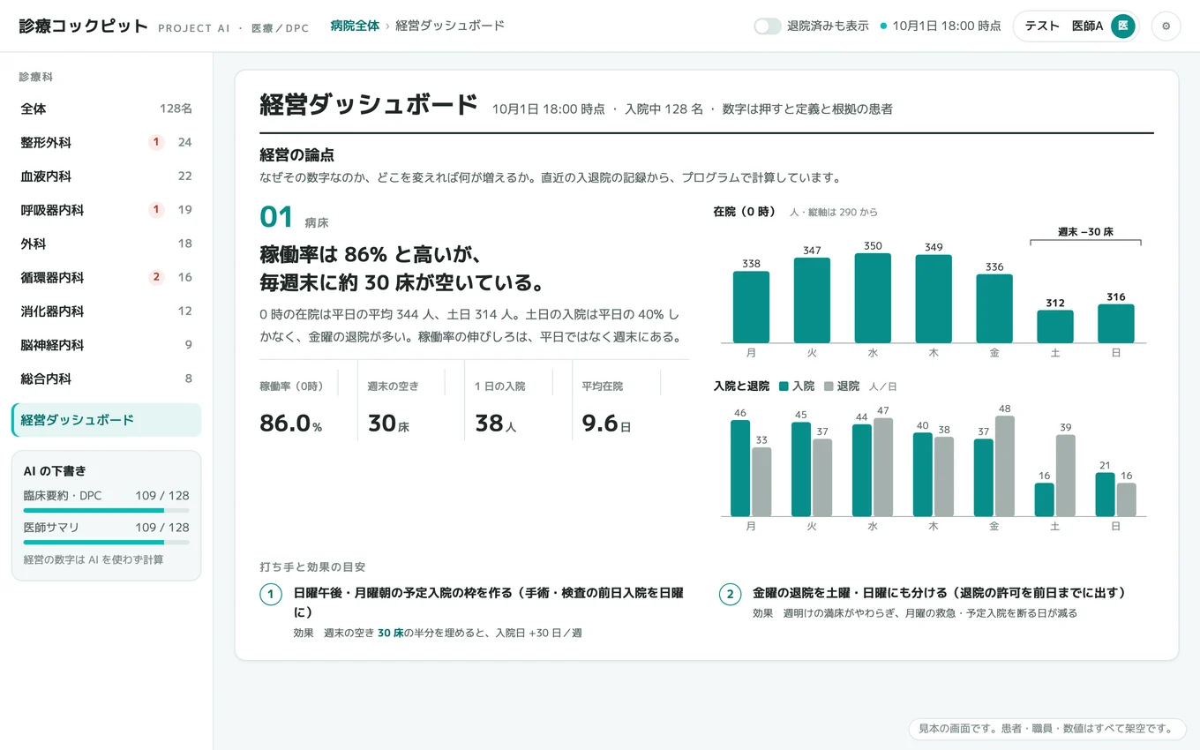The height and width of the screenshot is (750, 1200).
Task: Click the 128名 count beside 全体
Action: pos(176,109)
